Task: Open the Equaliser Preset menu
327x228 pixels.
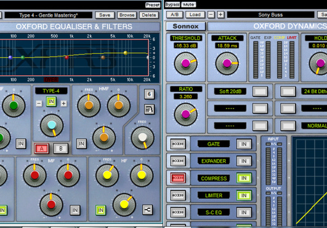Action: (153, 5)
